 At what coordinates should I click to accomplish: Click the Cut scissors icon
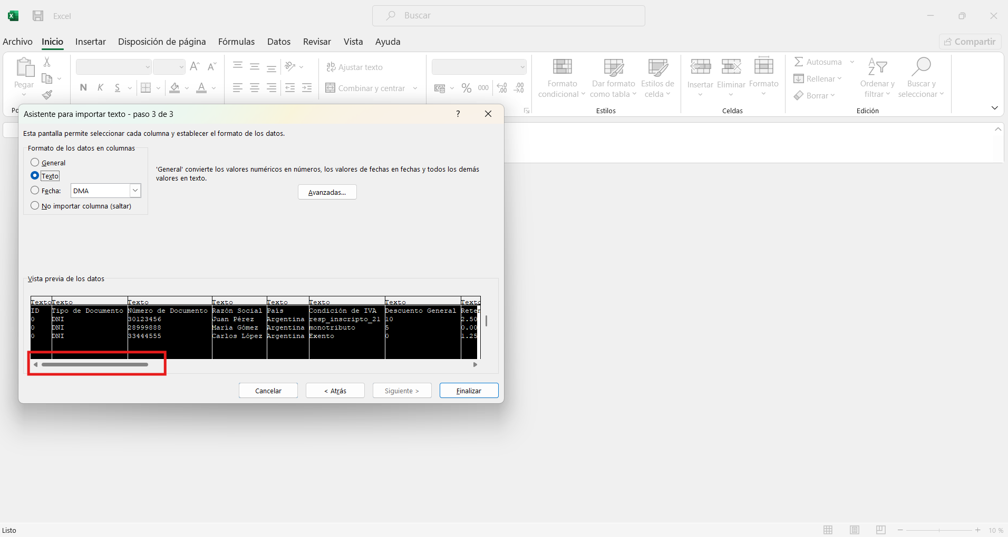[47, 62]
